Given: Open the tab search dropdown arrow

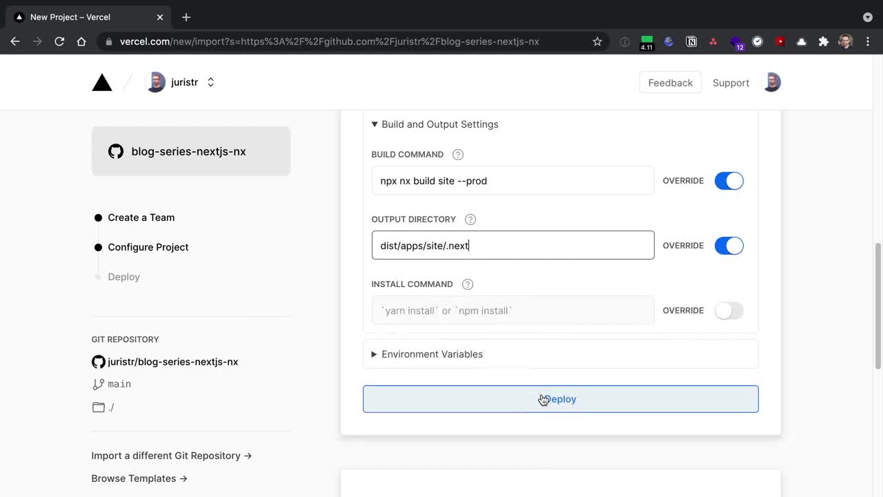Looking at the screenshot, I should (x=868, y=17).
